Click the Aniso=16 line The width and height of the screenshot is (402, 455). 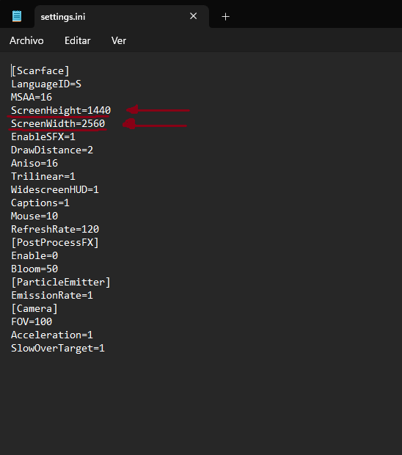pyautogui.click(x=34, y=164)
